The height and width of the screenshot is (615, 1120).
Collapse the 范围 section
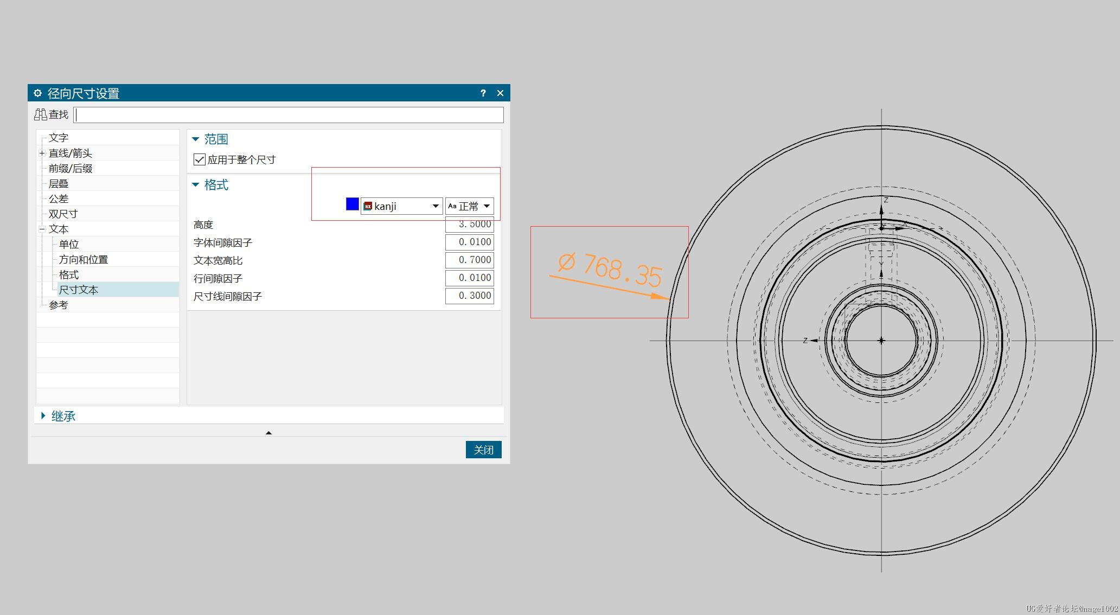click(x=196, y=139)
